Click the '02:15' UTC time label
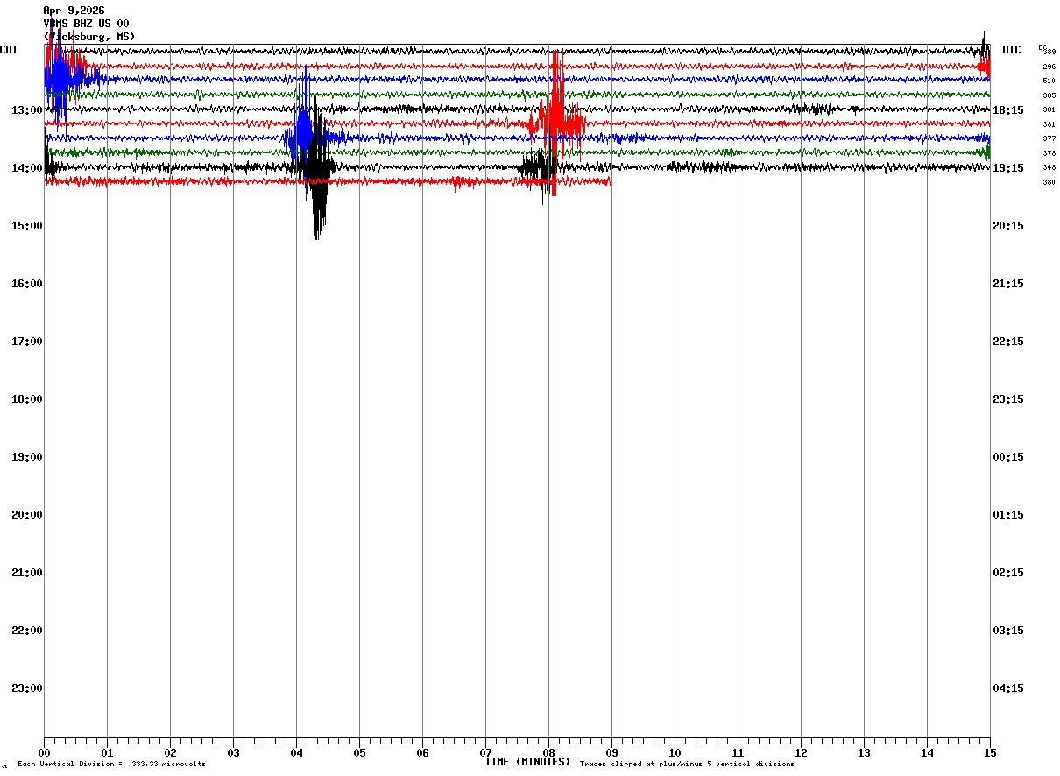1060x776 pixels. pos(1008,573)
